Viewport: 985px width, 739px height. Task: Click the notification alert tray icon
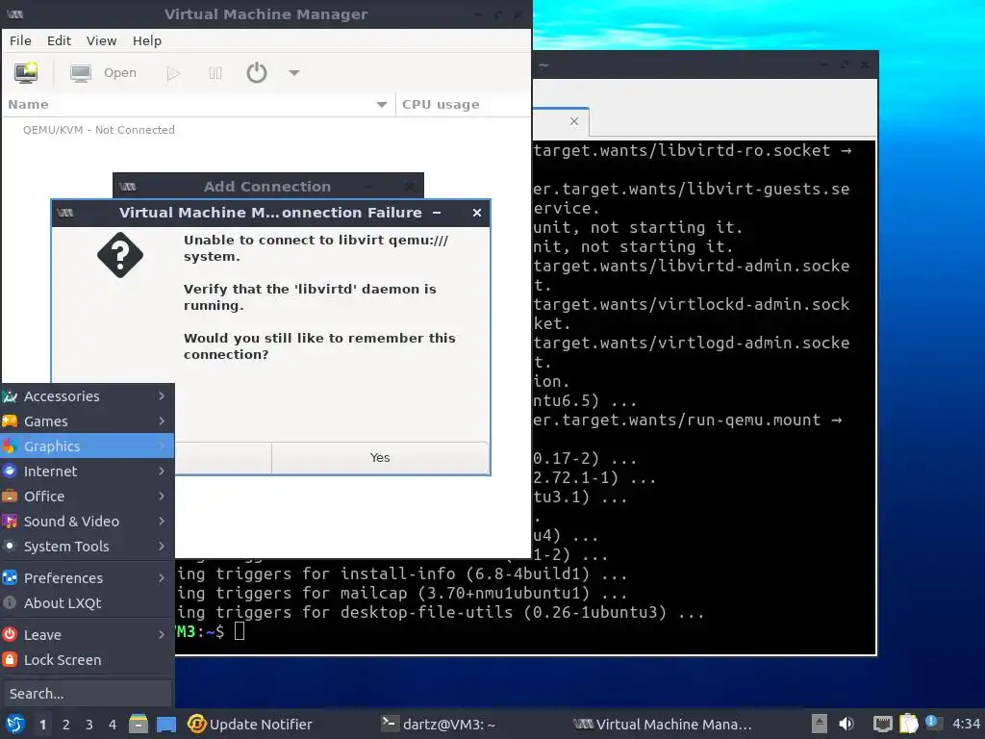[932, 723]
